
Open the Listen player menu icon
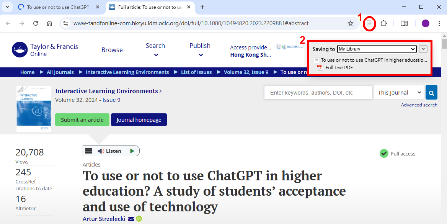click(88, 151)
